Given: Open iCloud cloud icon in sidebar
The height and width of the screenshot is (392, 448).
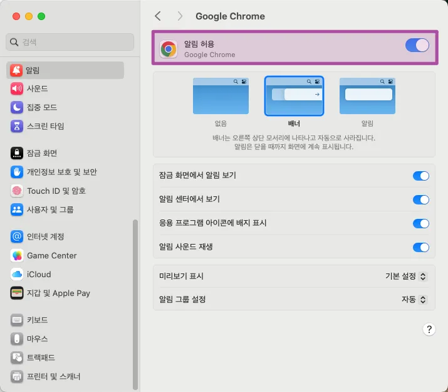Looking at the screenshot, I should (16, 274).
